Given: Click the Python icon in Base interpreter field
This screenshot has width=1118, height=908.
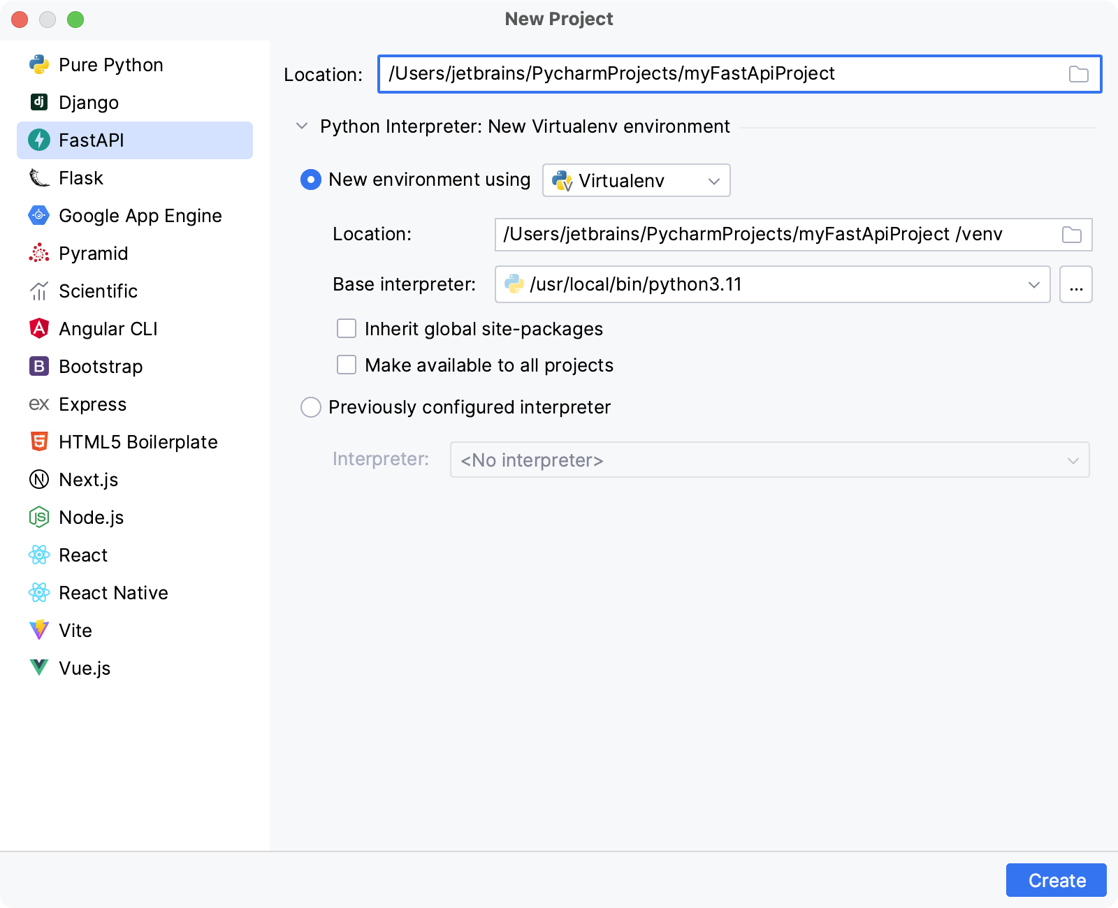Looking at the screenshot, I should [514, 284].
